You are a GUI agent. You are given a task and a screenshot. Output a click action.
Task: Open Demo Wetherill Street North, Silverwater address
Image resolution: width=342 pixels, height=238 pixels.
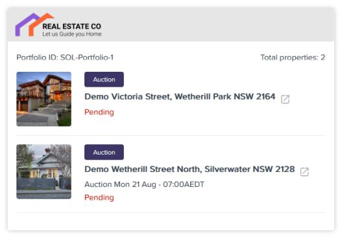[189, 169]
